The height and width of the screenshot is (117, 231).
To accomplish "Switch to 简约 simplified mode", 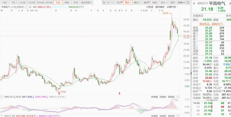I will (x=173, y=2).
